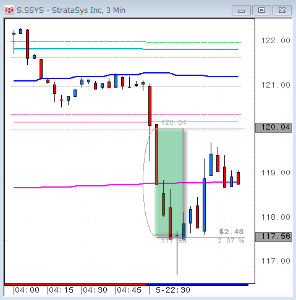Click the $2.48 measurement value label

point(232,231)
